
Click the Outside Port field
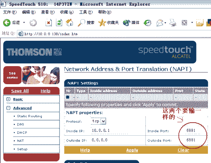tap(193, 140)
